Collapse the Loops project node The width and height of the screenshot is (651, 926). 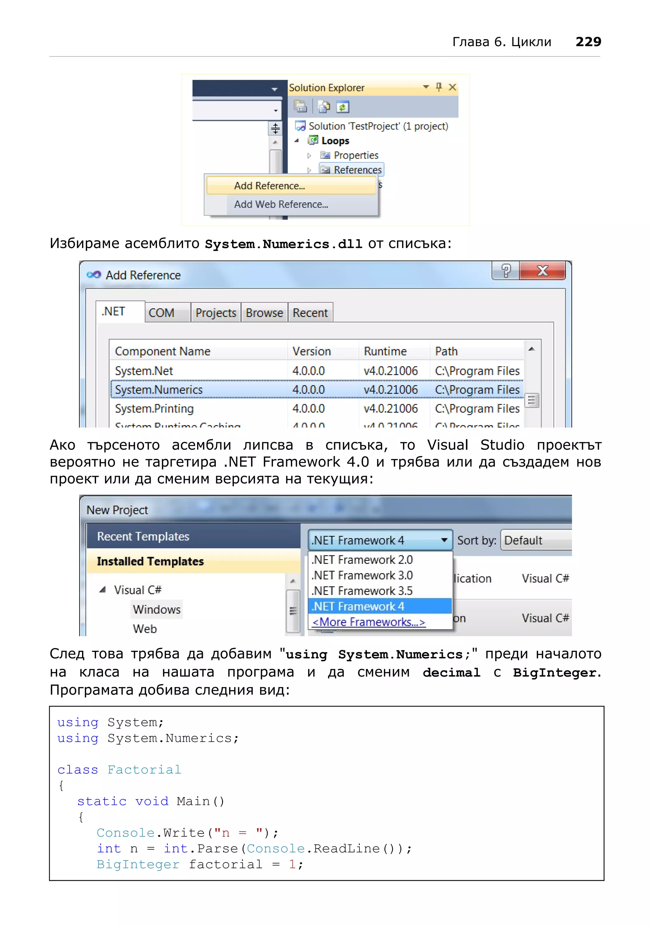point(297,141)
